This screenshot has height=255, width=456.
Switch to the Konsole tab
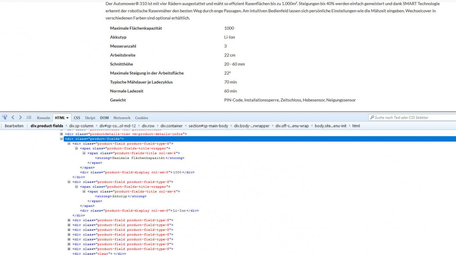point(43,118)
